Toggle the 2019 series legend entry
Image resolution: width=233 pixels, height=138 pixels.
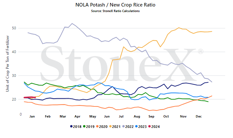[89, 127]
